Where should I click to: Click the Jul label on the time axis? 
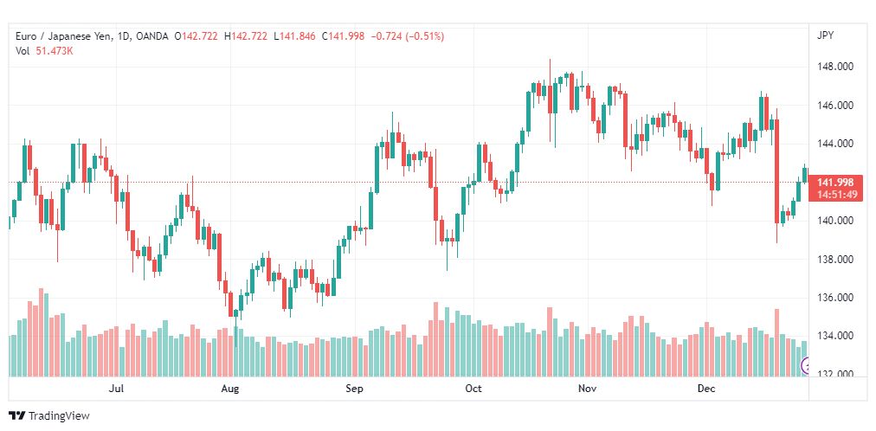116,389
